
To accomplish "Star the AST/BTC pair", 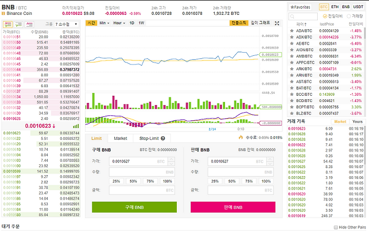I will tap(292, 81).
